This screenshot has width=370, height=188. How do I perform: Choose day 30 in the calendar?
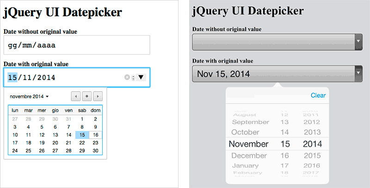coord(95,150)
